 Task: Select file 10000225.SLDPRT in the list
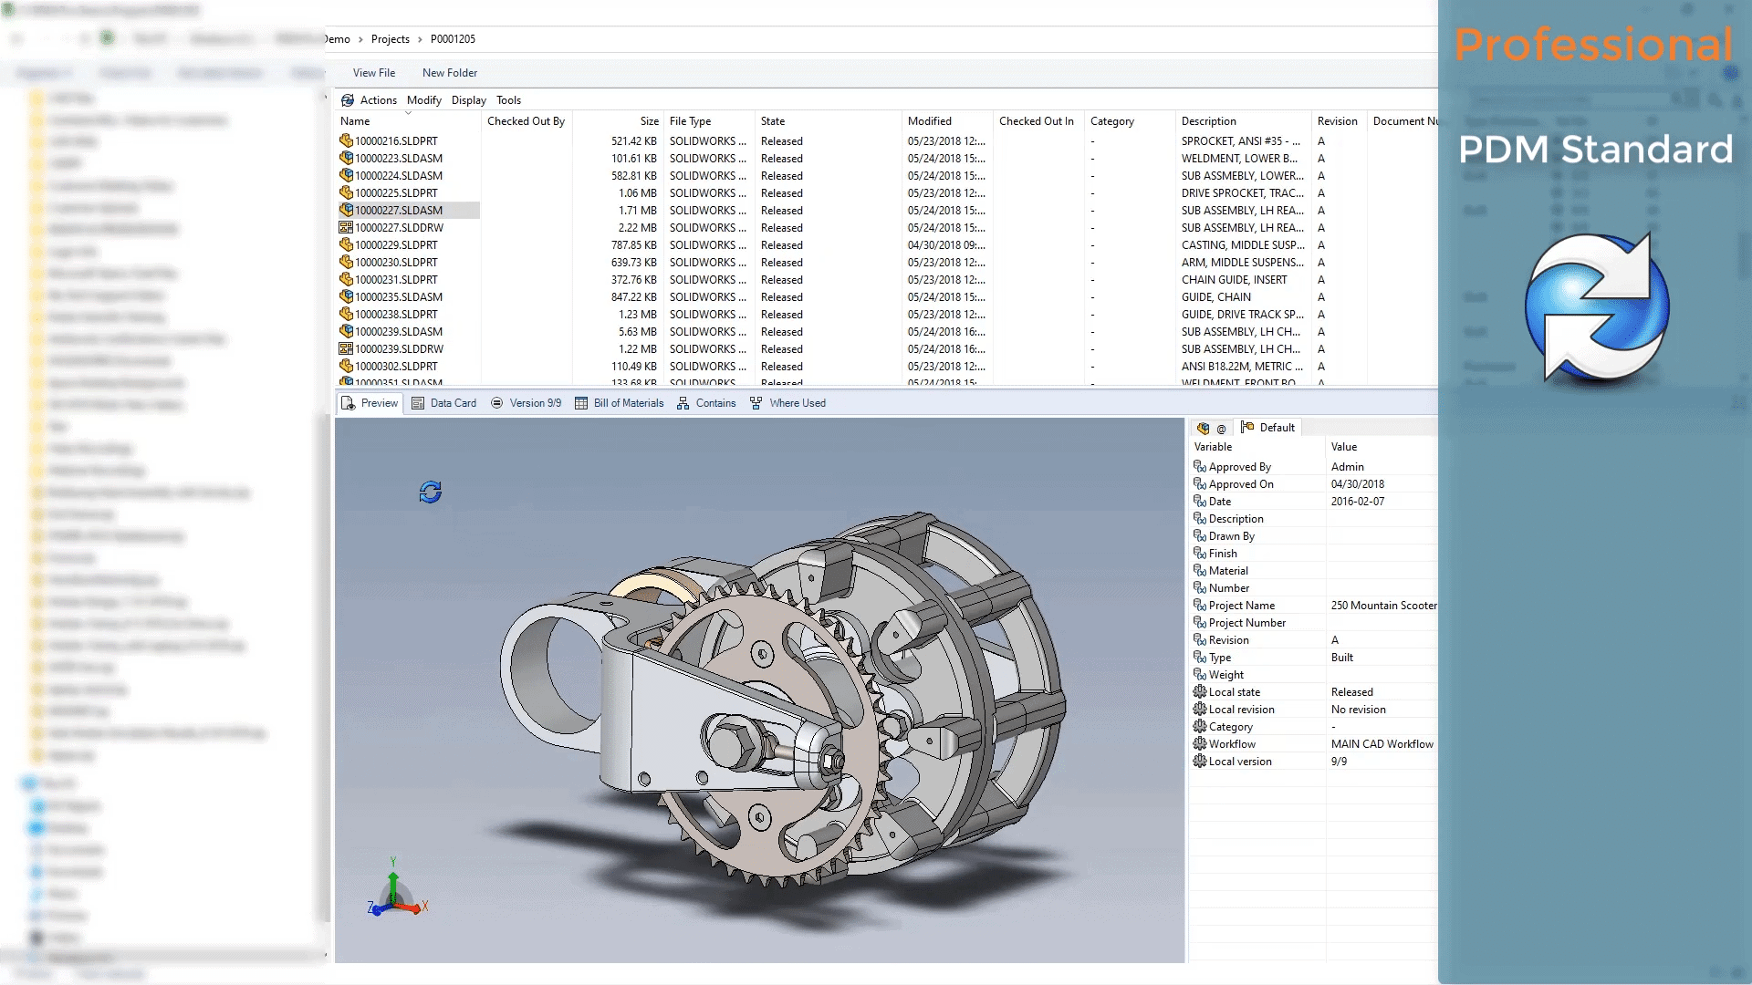[396, 193]
